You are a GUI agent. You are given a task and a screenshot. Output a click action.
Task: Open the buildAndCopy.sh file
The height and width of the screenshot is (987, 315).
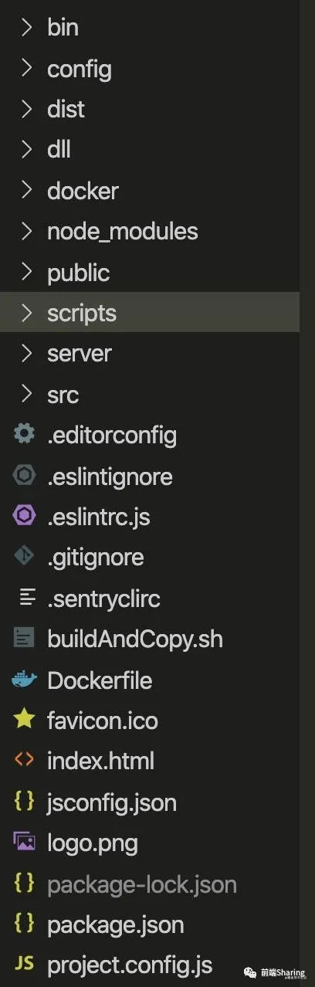150,639
